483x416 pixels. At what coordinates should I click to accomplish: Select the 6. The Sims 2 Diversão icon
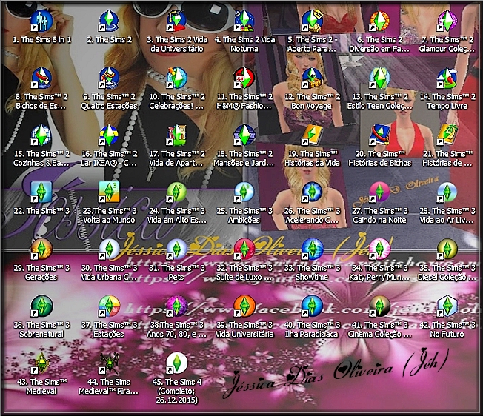pos(379,21)
